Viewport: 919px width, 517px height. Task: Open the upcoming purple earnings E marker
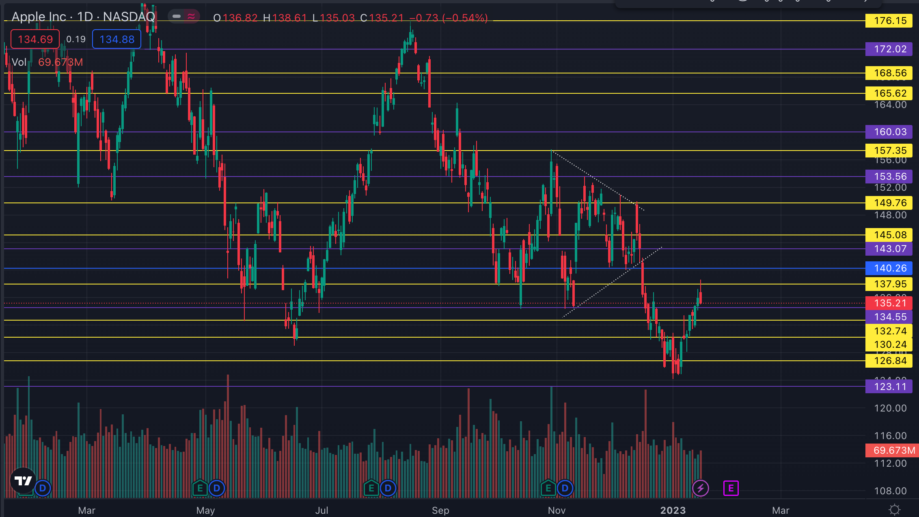[x=731, y=488]
